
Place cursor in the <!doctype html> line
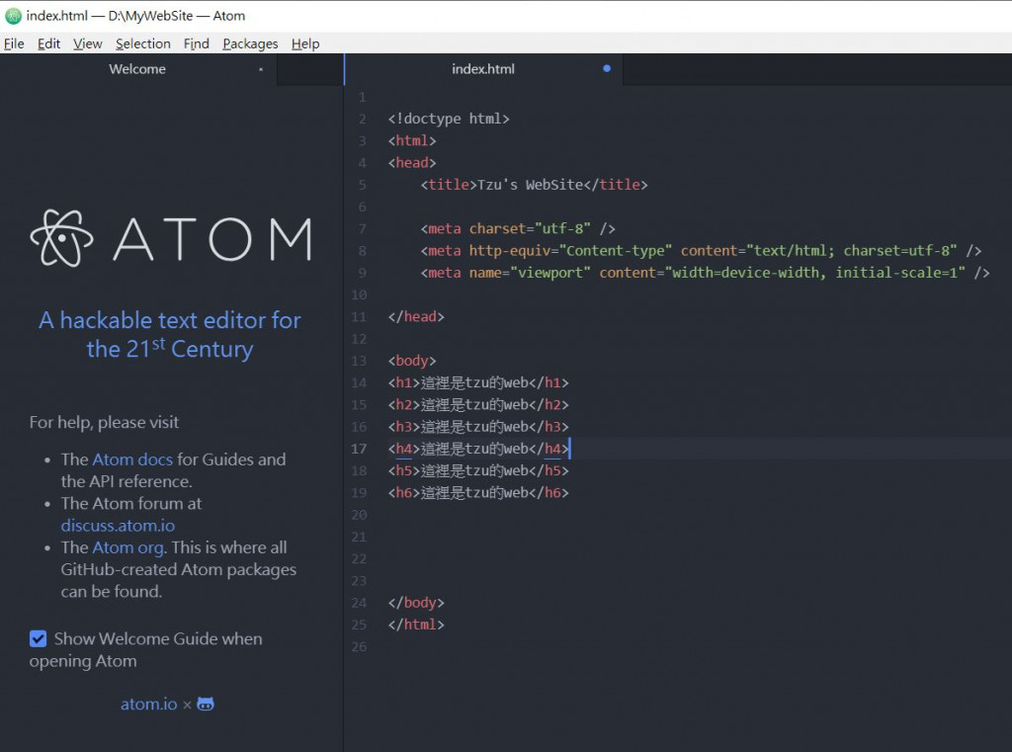click(449, 119)
